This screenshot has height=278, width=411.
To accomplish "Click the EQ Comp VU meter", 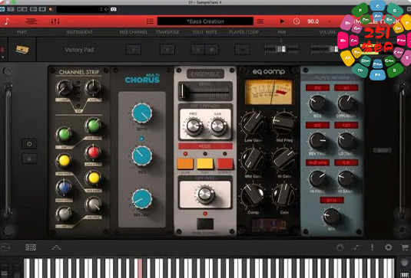I will coord(268,92).
